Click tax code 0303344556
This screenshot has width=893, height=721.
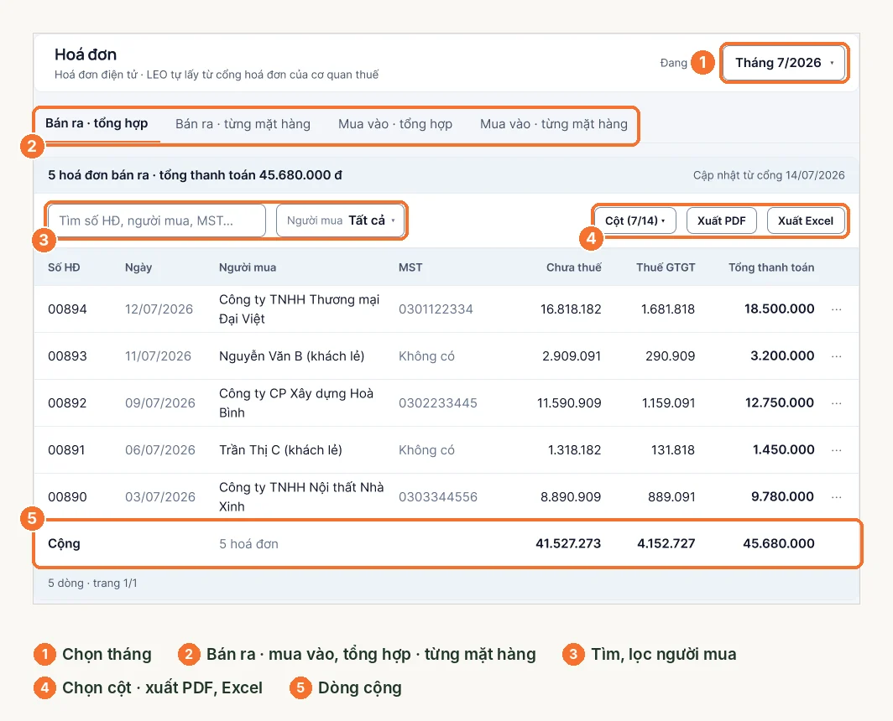pyautogui.click(x=438, y=497)
